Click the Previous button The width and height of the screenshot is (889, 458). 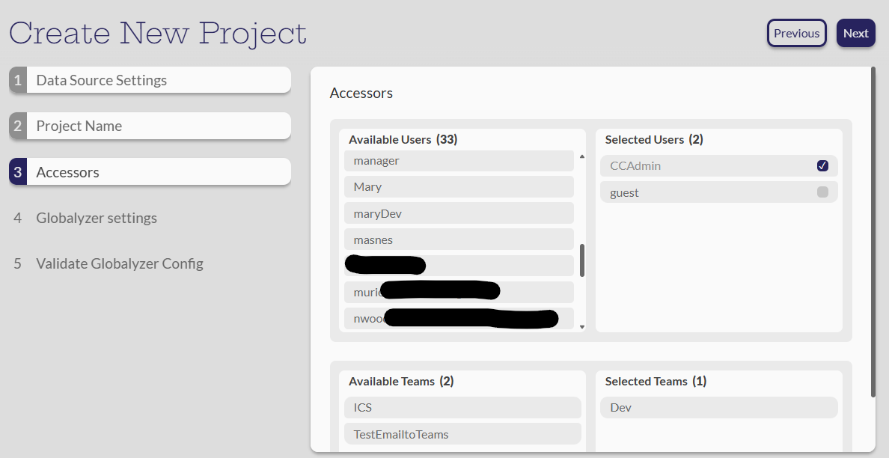[796, 33]
